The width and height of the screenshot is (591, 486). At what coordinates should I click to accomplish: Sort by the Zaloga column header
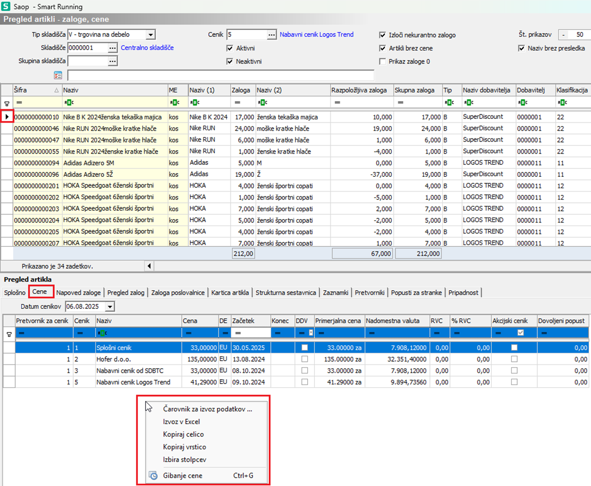243,90
